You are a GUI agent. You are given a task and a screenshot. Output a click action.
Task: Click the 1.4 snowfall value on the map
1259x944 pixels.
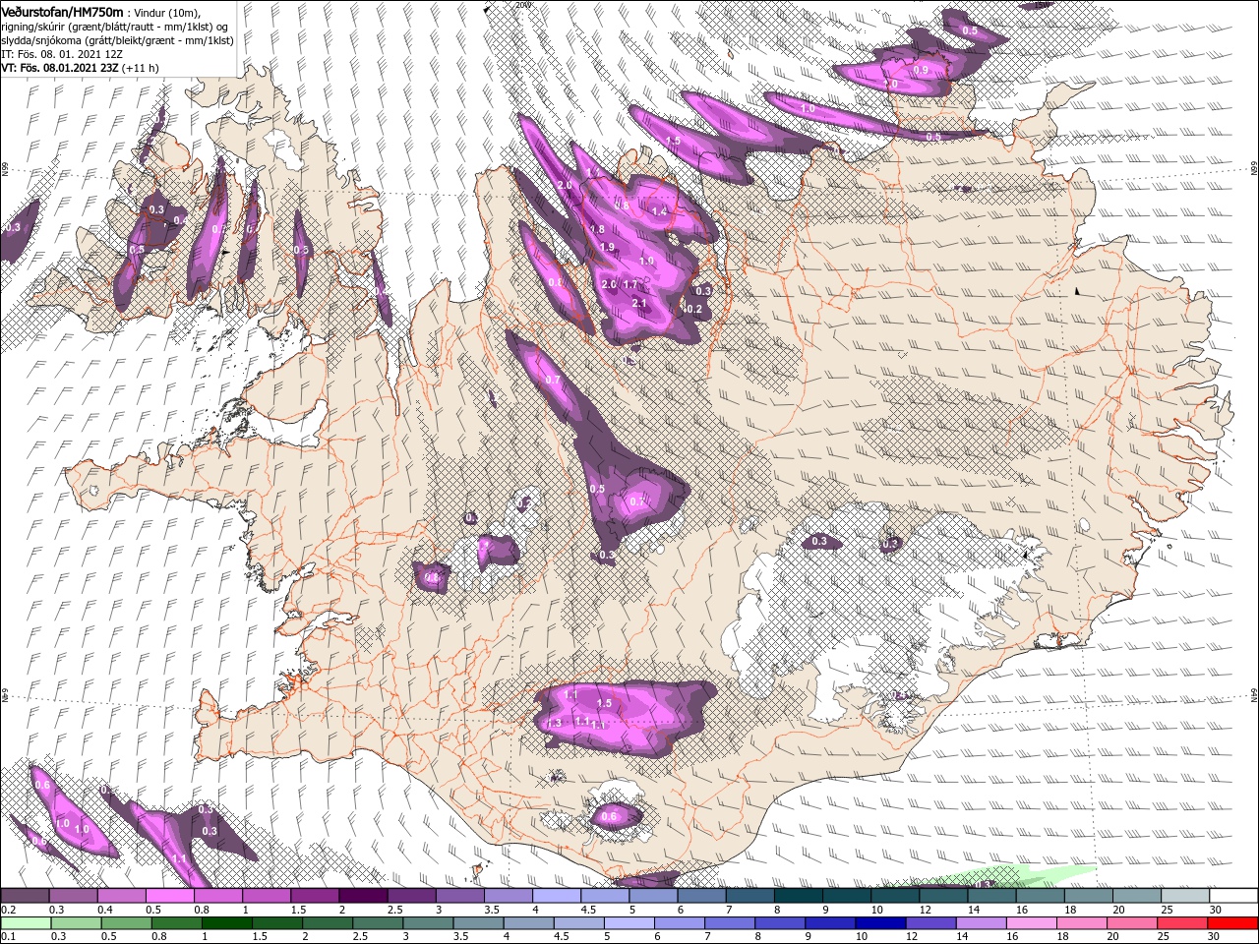[x=659, y=211]
